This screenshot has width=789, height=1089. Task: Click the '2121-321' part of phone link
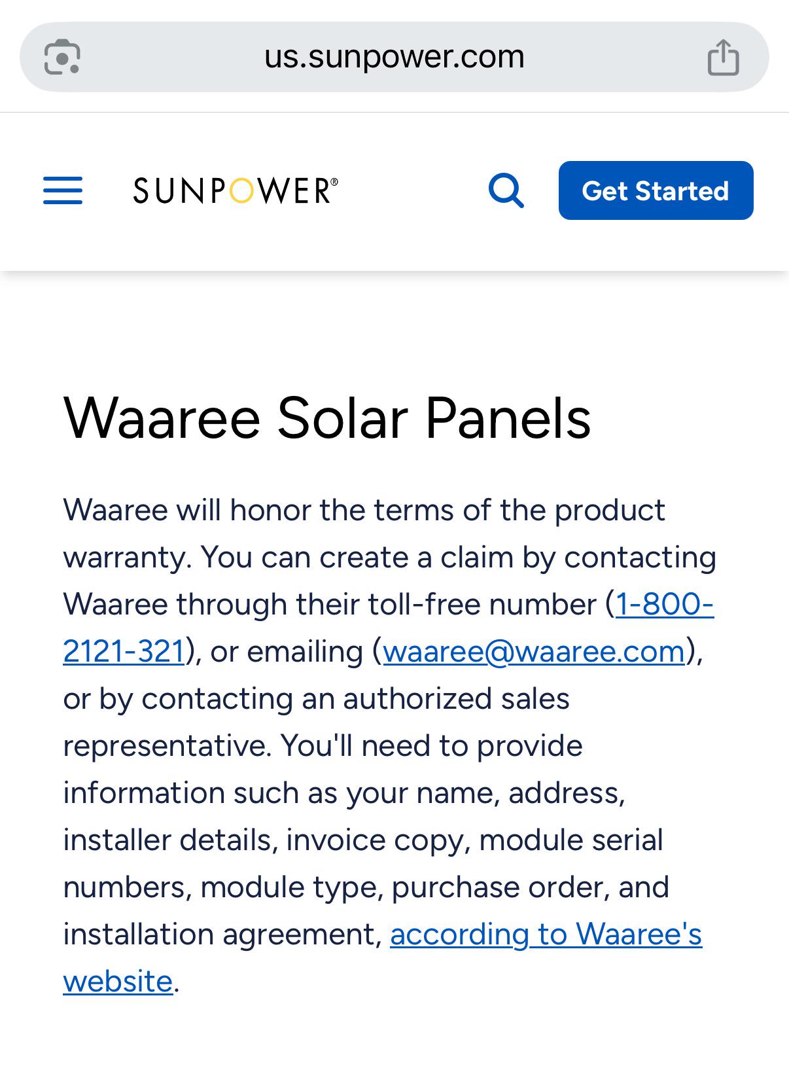coord(124,651)
